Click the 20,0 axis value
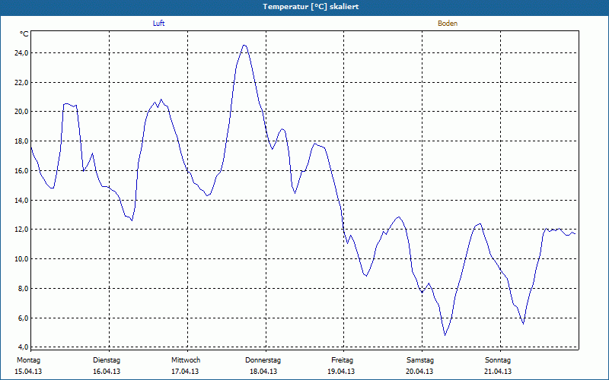The height and width of the screenshot is (380, 609). click(21, 112)
